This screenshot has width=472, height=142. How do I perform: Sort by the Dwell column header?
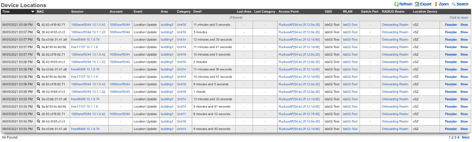[197, 12]
